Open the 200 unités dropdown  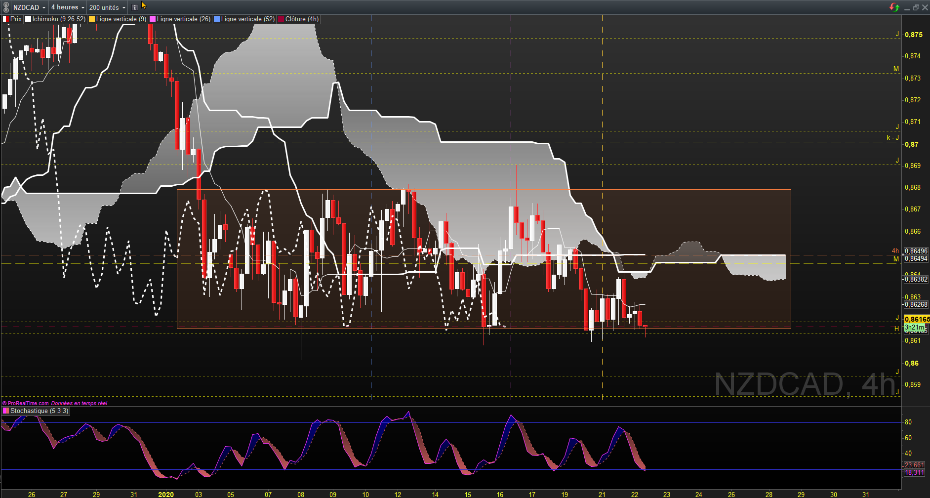(107, 7)
